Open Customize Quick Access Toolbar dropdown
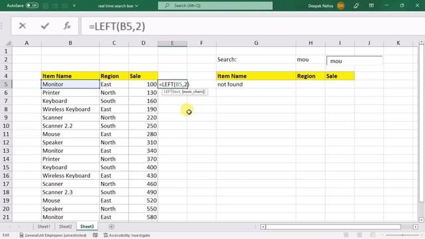 (74, 6)
